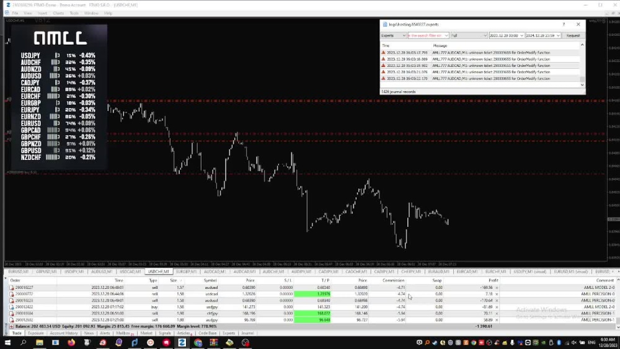Switch to the EURGBP,M1 chart tab
The image size is (620, 349).
point(186,272)
